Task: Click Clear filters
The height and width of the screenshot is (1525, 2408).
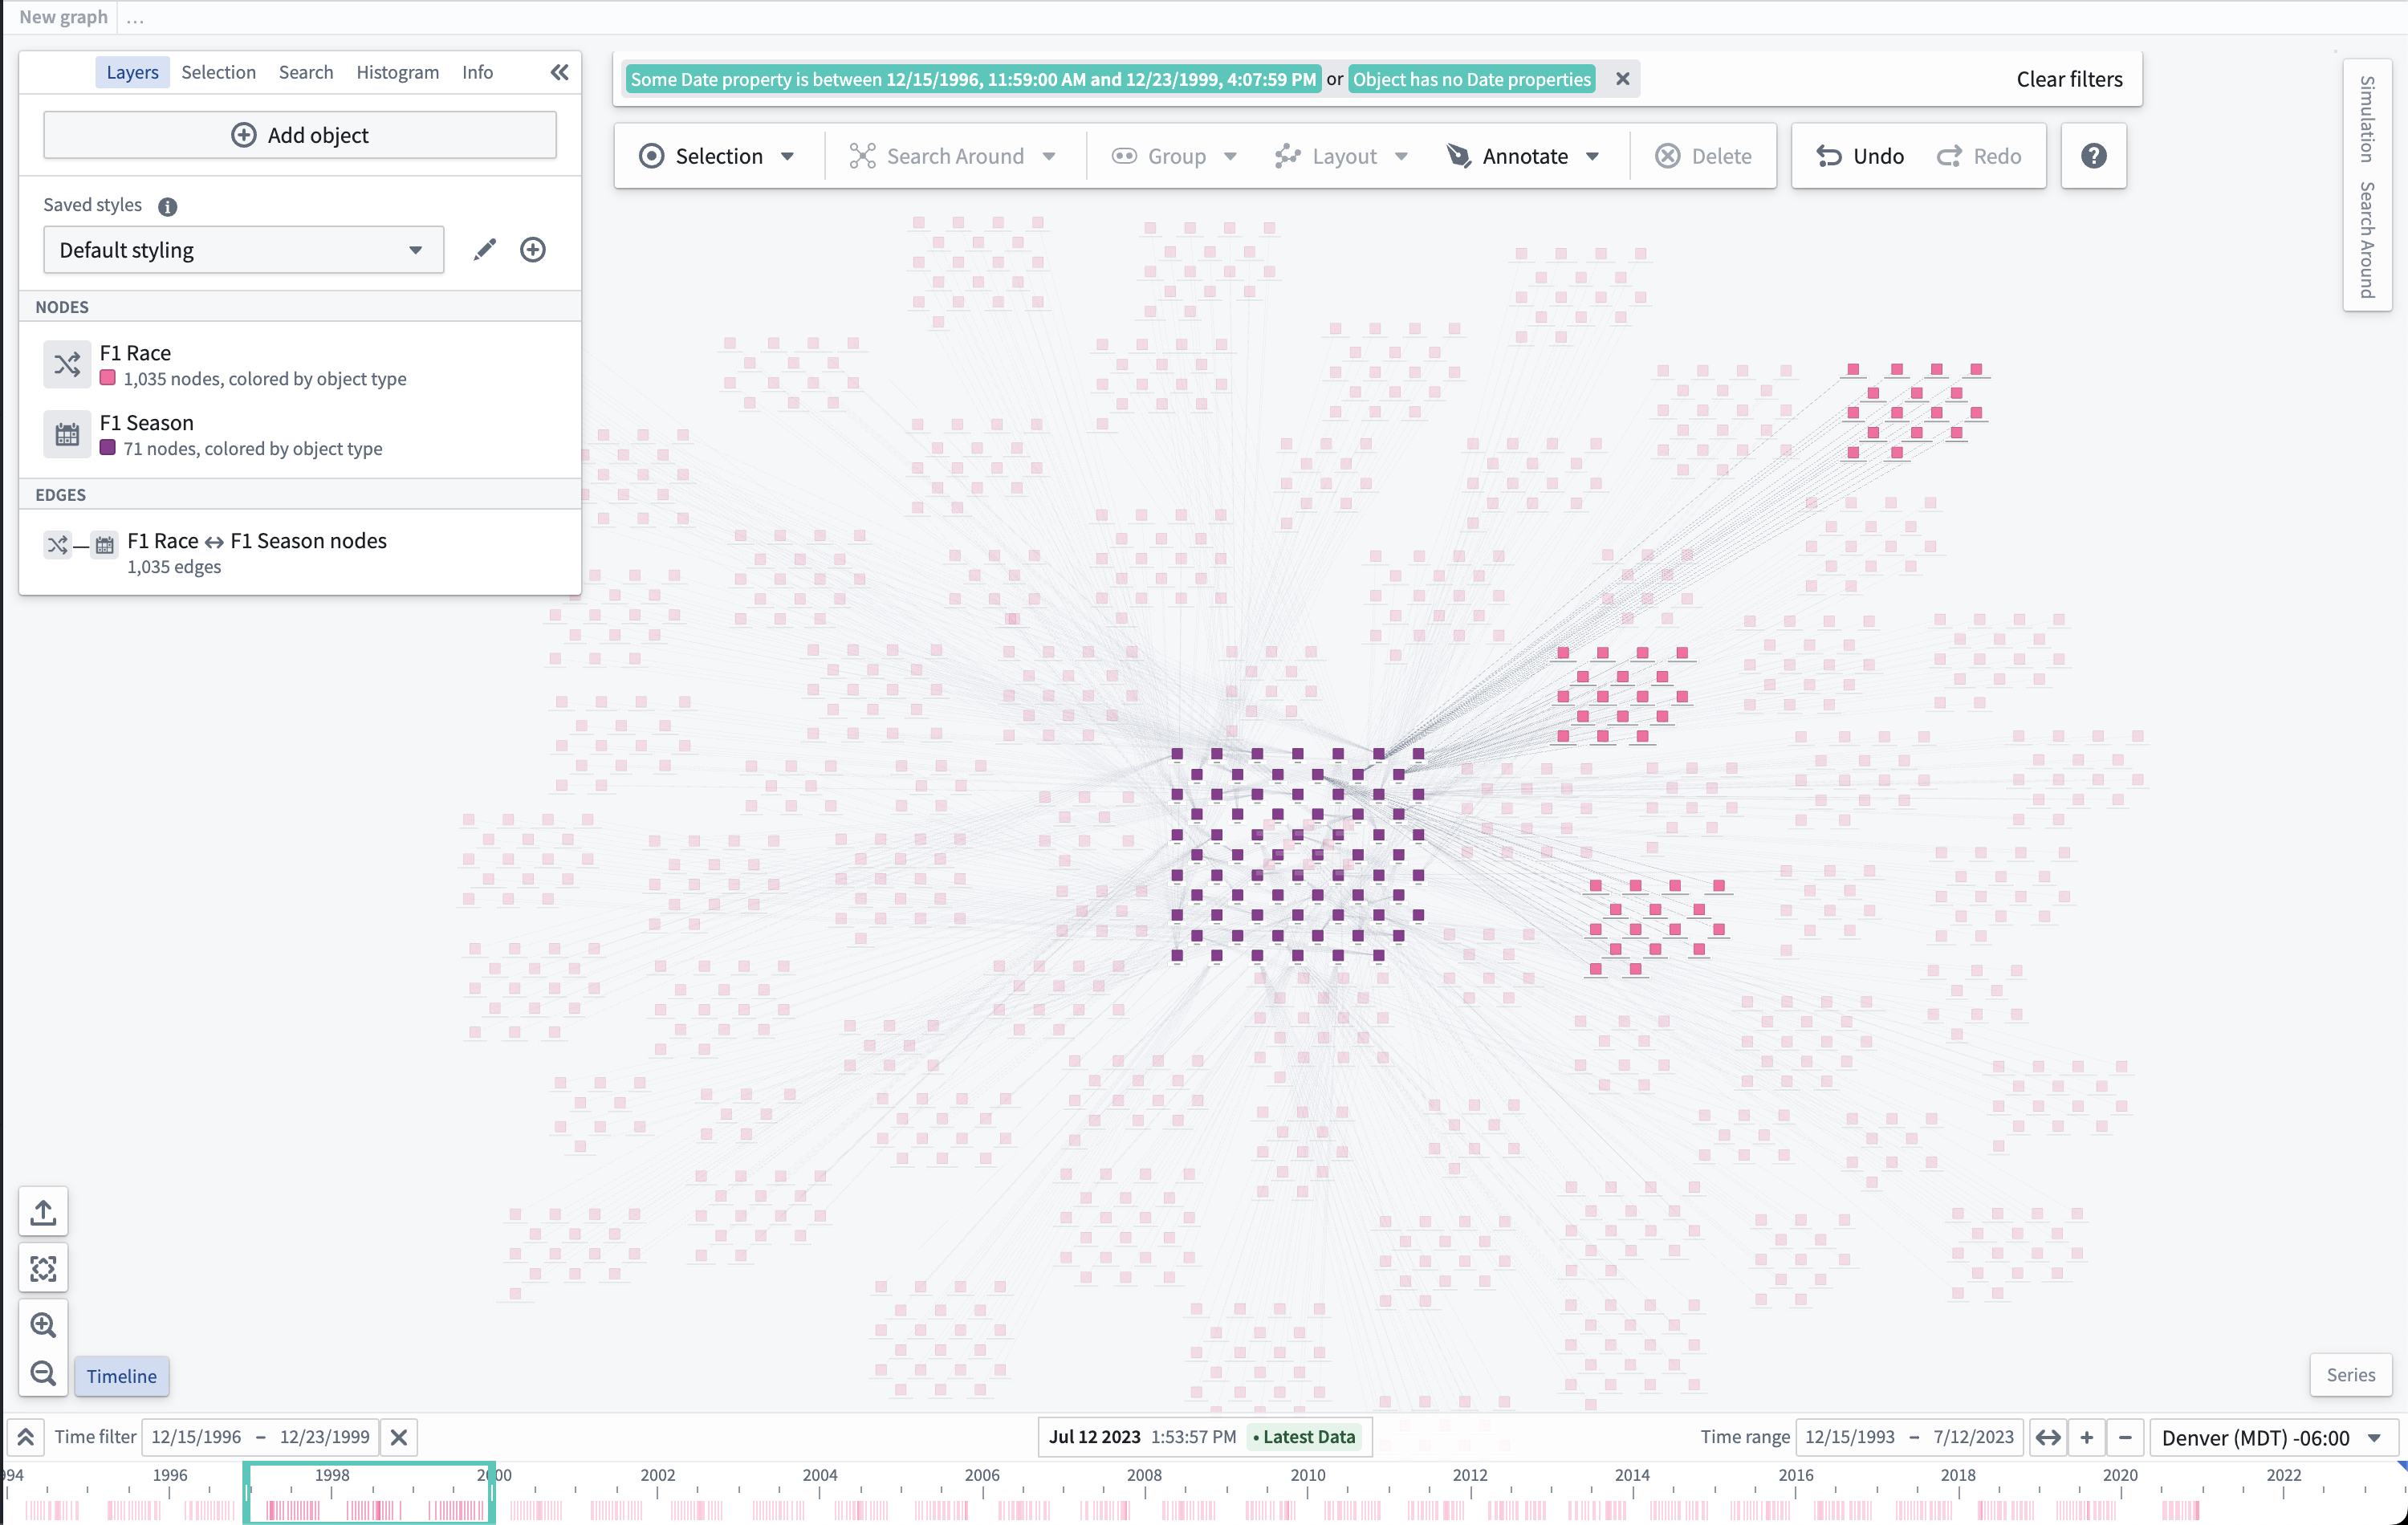Action: (x=2069, y=79)
